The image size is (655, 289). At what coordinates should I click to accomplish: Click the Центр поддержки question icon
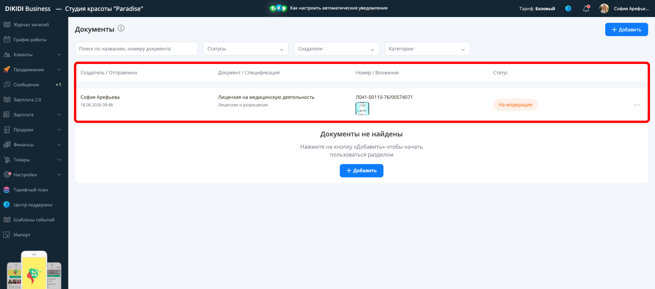[x=7, y=205]
